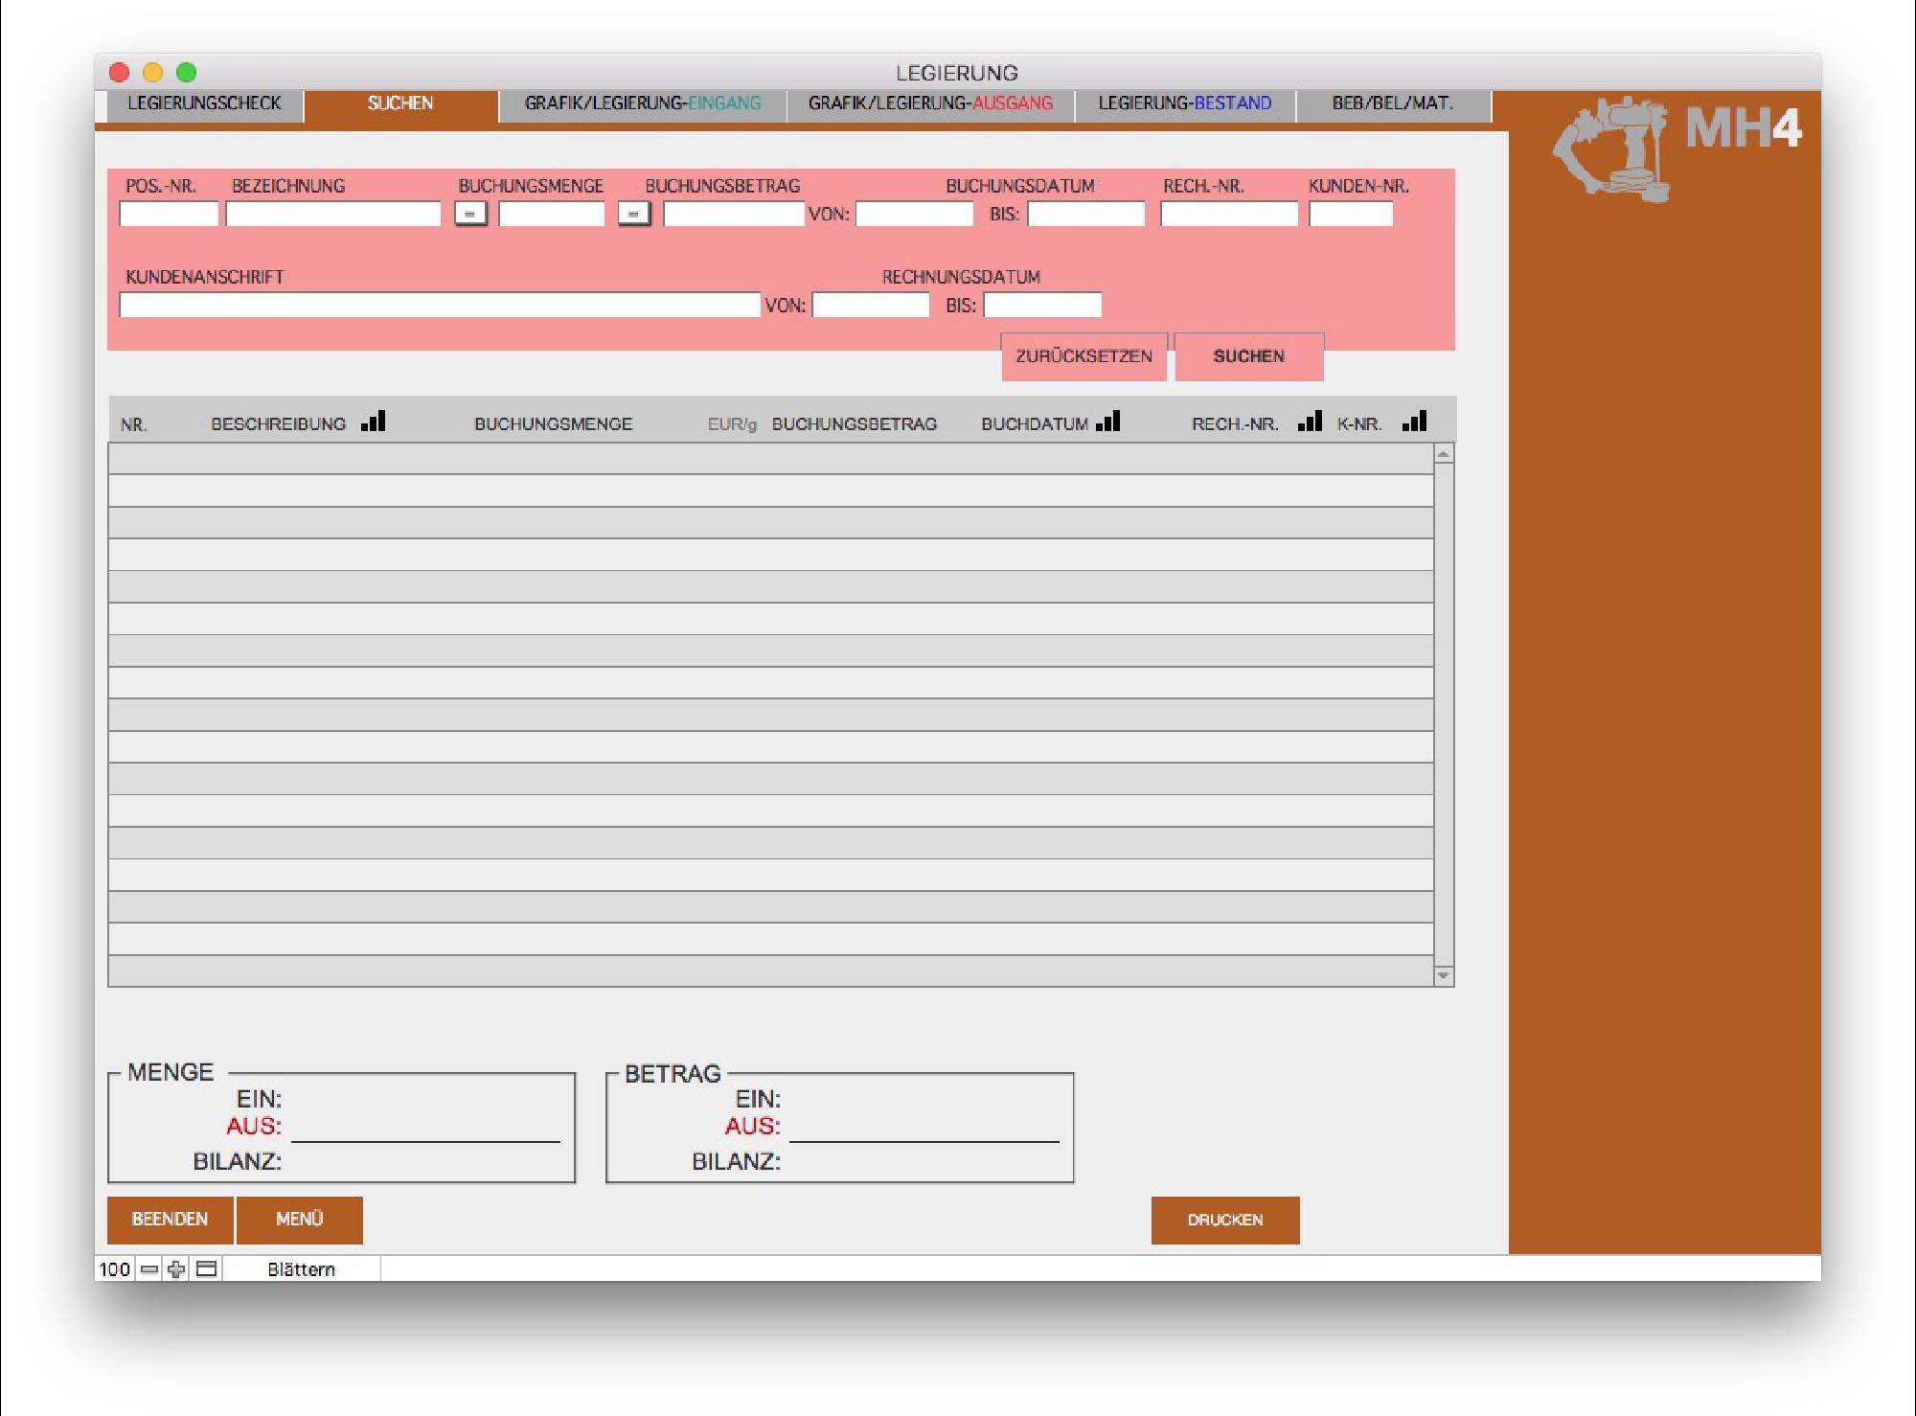1916x1416 pixels.
Task: Click the sort icon next to RECH.-NR.
Action: click(x=1310, y=422)
